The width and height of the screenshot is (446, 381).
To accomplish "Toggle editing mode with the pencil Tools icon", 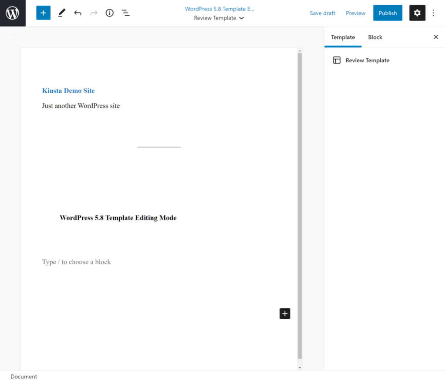I will pyautogui.click(x=61, y=13).
